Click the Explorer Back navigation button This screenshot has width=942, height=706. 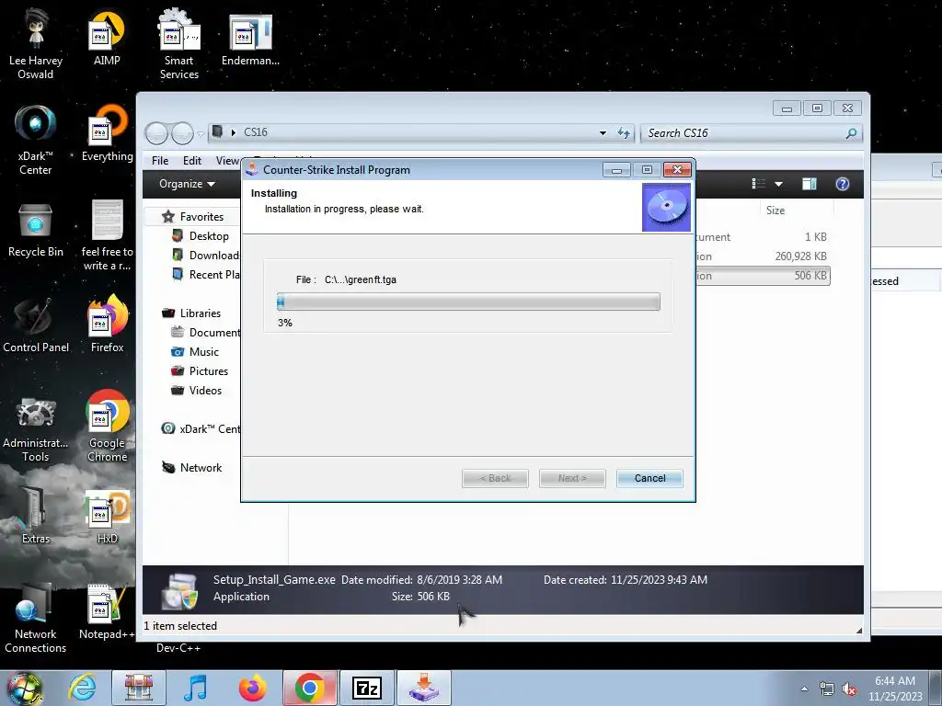(x=156, y=133)
